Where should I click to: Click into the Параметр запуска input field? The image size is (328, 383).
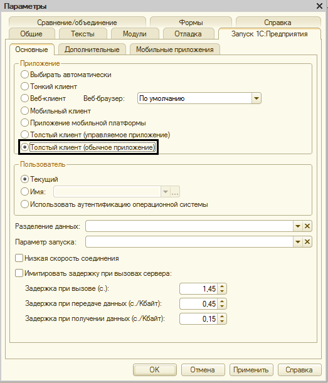coord(189,242)
